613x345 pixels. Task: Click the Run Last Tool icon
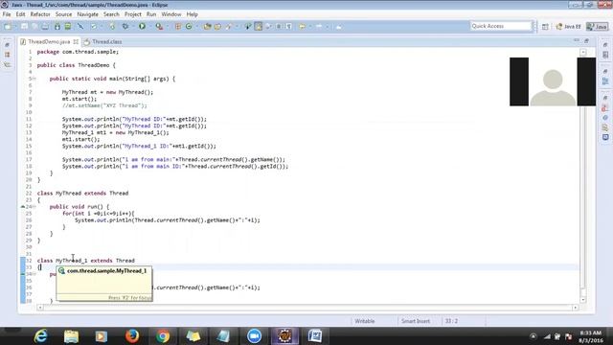coord(159,27)
